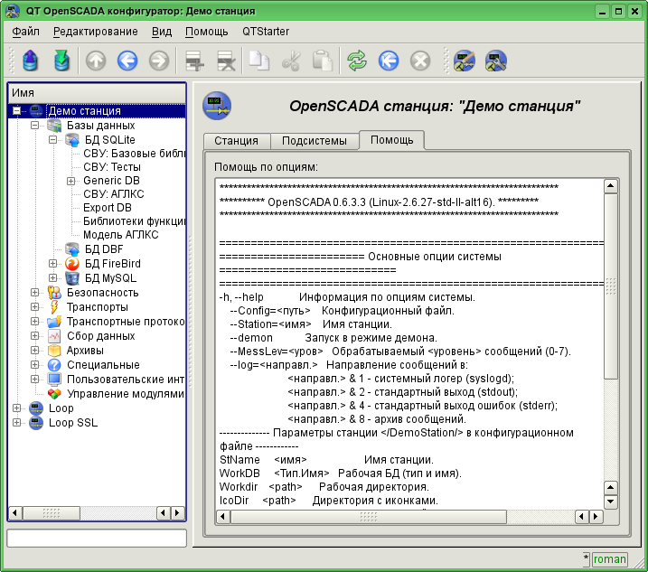Click the Copy toolbar icon

click(x=259, y=61)
